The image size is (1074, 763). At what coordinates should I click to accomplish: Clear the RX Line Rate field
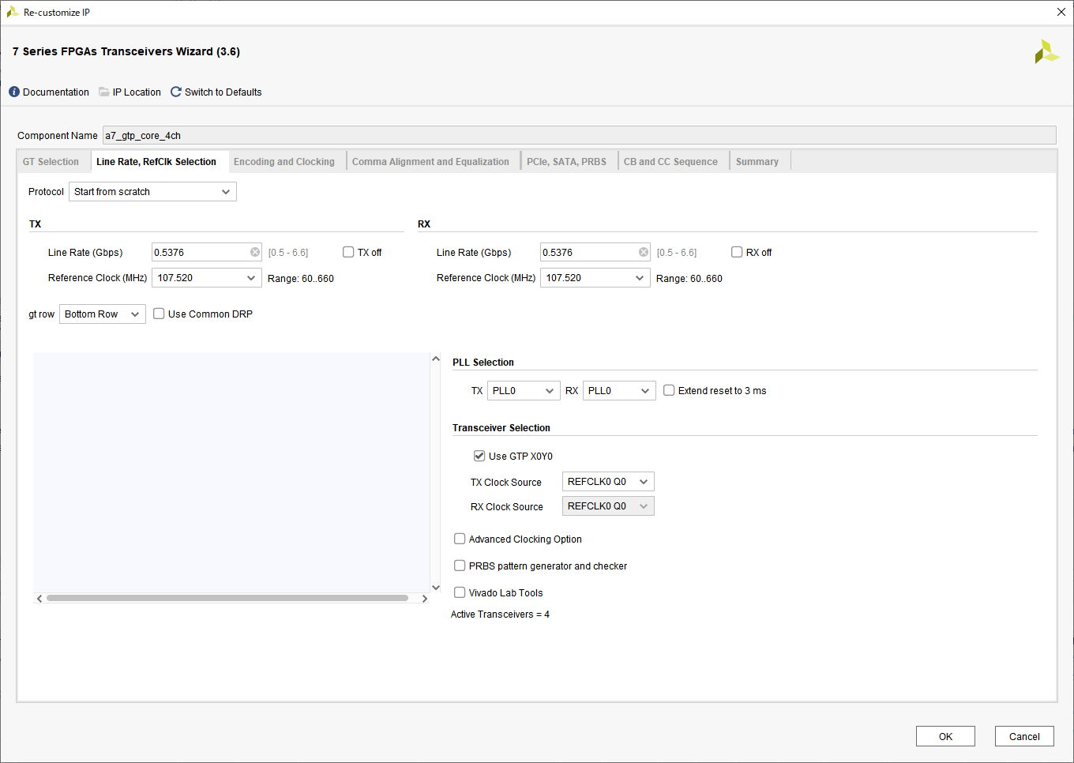coord(644,253)
